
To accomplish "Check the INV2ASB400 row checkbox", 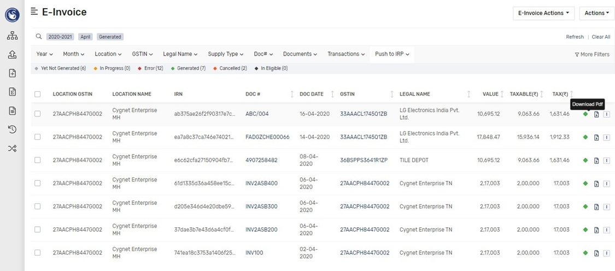I will (x=37, y=183).
